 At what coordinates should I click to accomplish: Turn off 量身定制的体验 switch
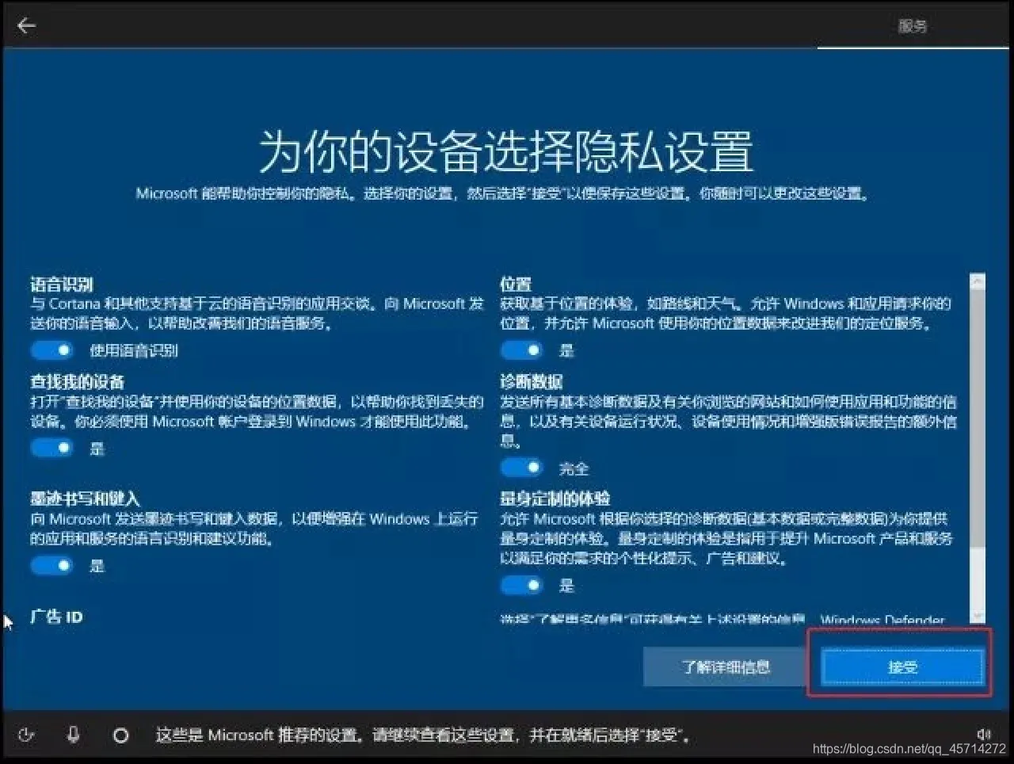(x=522, y=585)
